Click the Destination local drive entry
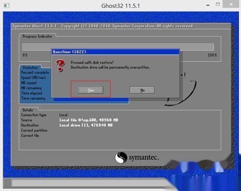This screenshot has height=191, width=241. [86, 125]
